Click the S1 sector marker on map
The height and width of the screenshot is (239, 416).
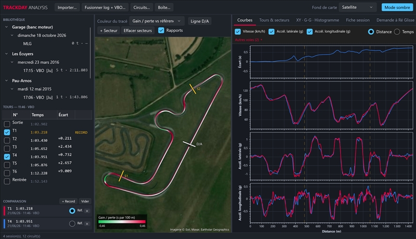121,176
